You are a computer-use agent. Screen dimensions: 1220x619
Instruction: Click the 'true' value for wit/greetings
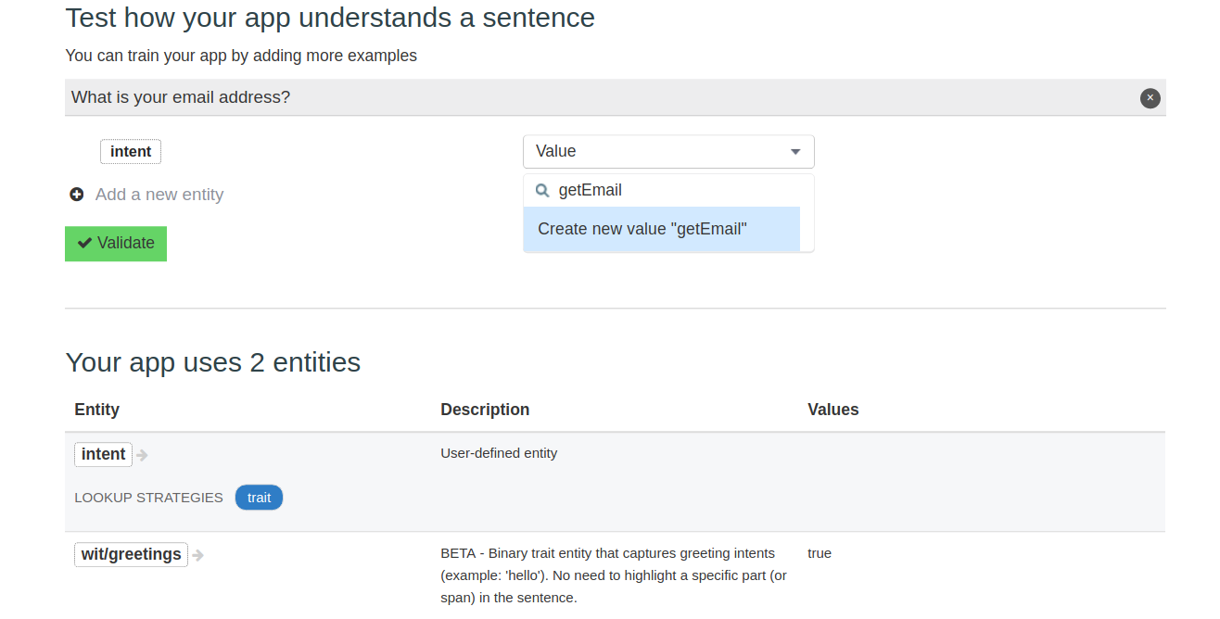820,553
